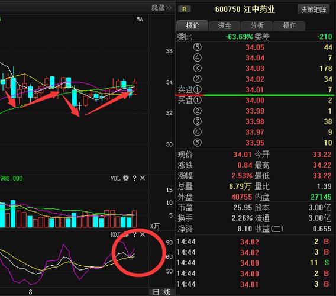Open help for the KDJ indicator
Viewport: 336px width, 296px height.
click(134, 234)
